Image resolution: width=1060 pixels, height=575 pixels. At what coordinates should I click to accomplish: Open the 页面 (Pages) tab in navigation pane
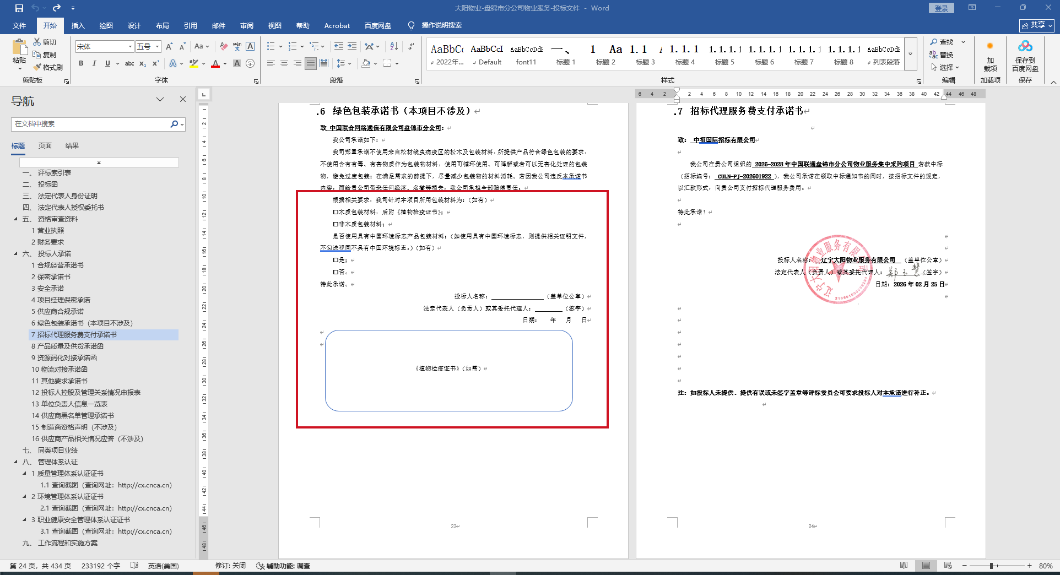click(45, 146)
